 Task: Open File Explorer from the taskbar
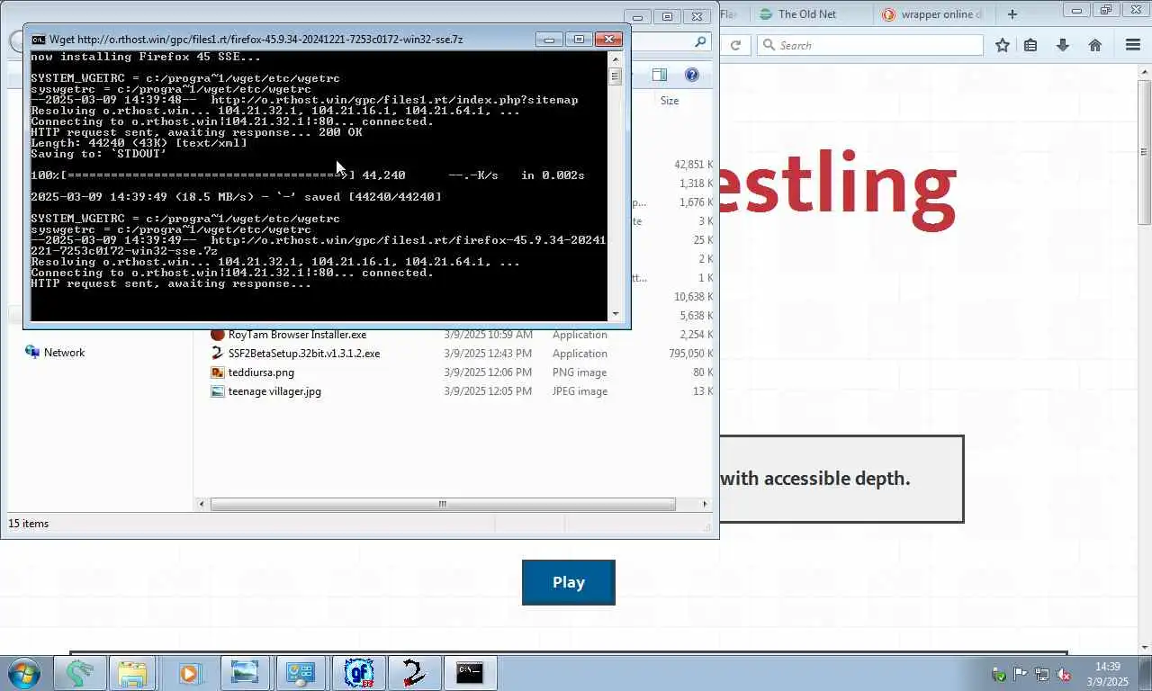click(132, 673)
